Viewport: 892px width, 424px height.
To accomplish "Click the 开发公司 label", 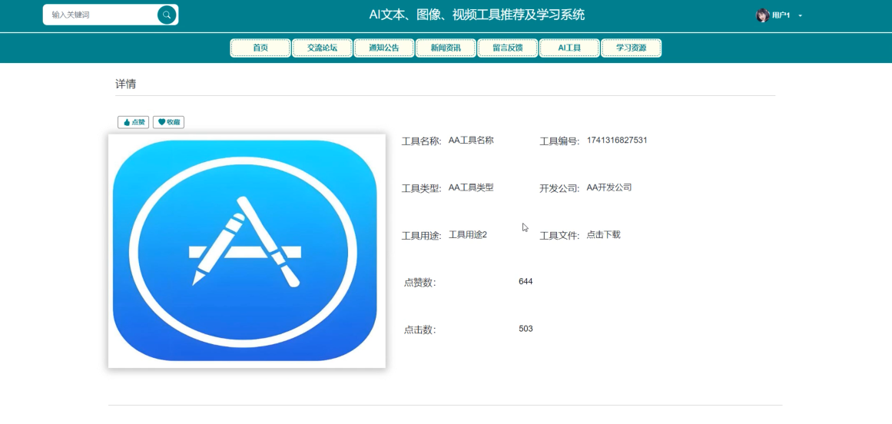I will click(x=559, y=189).
